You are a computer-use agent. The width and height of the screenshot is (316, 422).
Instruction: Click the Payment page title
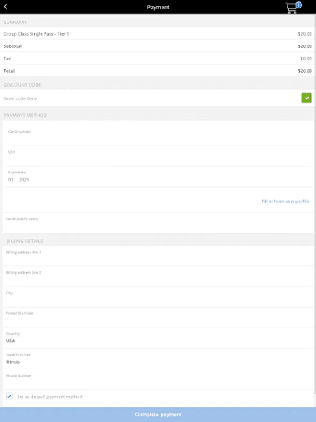(x=158, y=7)
